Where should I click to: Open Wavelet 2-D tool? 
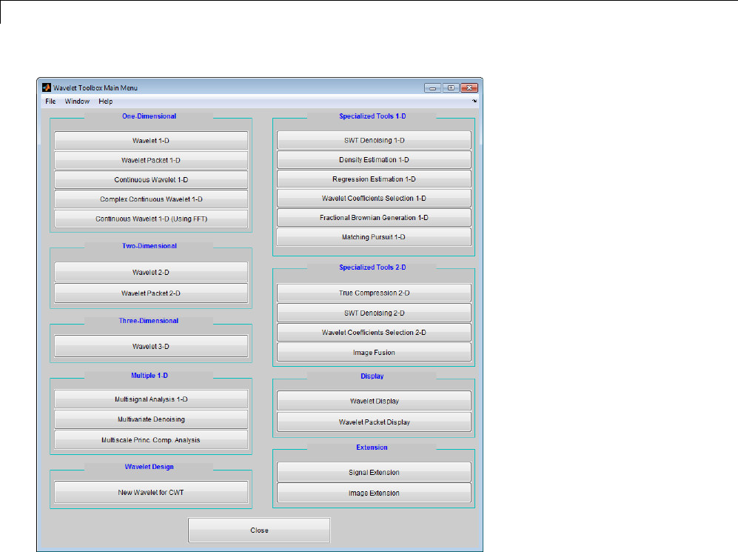(151, 272)
